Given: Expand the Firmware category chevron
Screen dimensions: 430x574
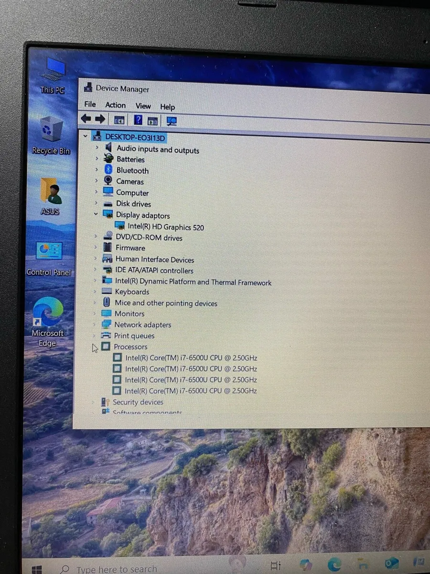Looking at the screenshot, I should click(96, 247).
